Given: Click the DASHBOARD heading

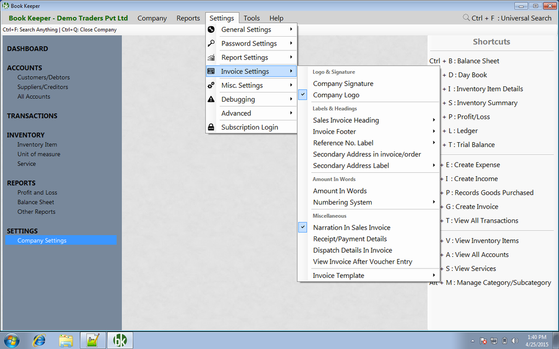Looking at the screenshot, I should coord(27,49).
